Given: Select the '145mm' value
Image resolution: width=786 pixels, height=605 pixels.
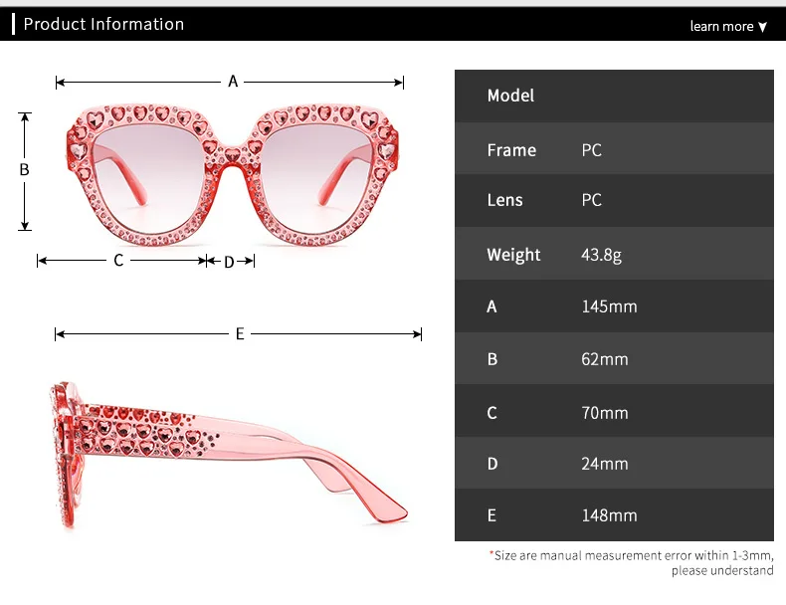Looking at the screenshot, I should (609, 306).
